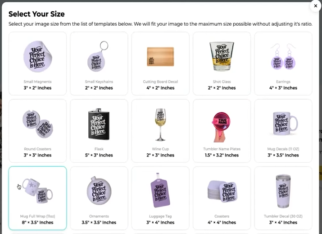Select the Round Coasters template
The height and width of the screenshot is (234, 322).
click(38, 131)
